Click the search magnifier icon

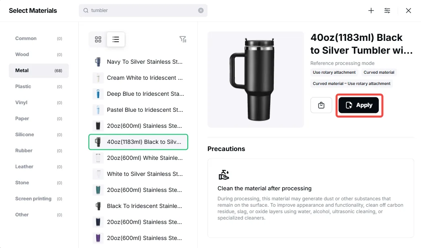click(x=86, y=10)
